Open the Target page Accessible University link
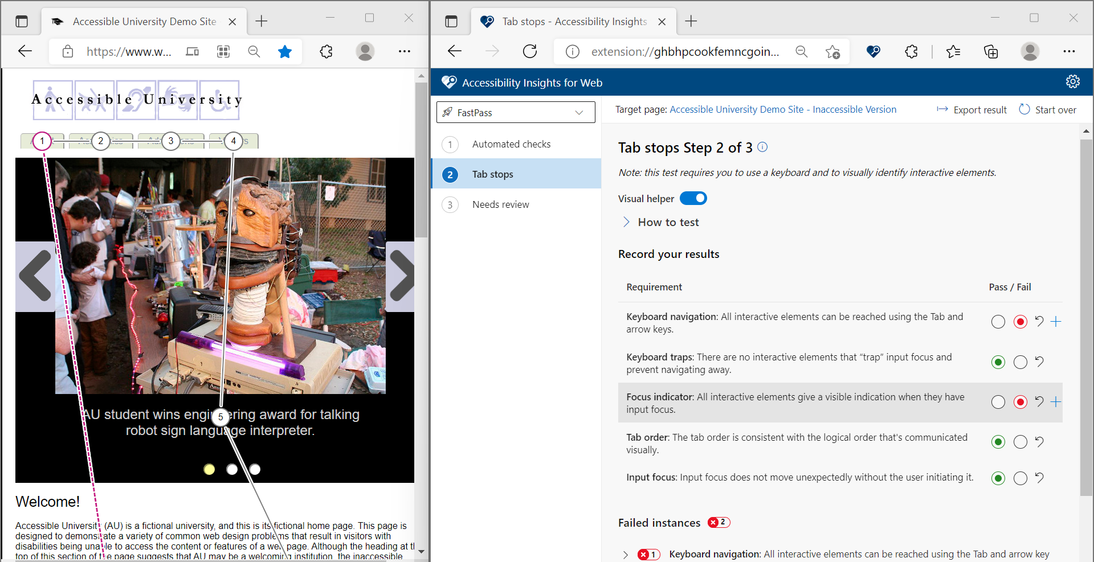 (x=783, y=109)
